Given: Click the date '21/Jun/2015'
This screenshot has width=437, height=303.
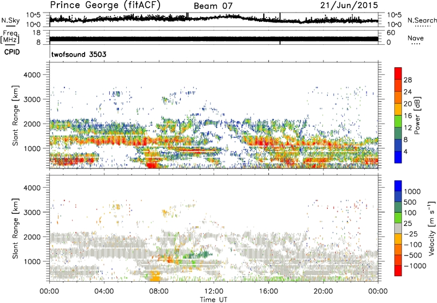Looking at the screenshot, I should pos(349,5).
